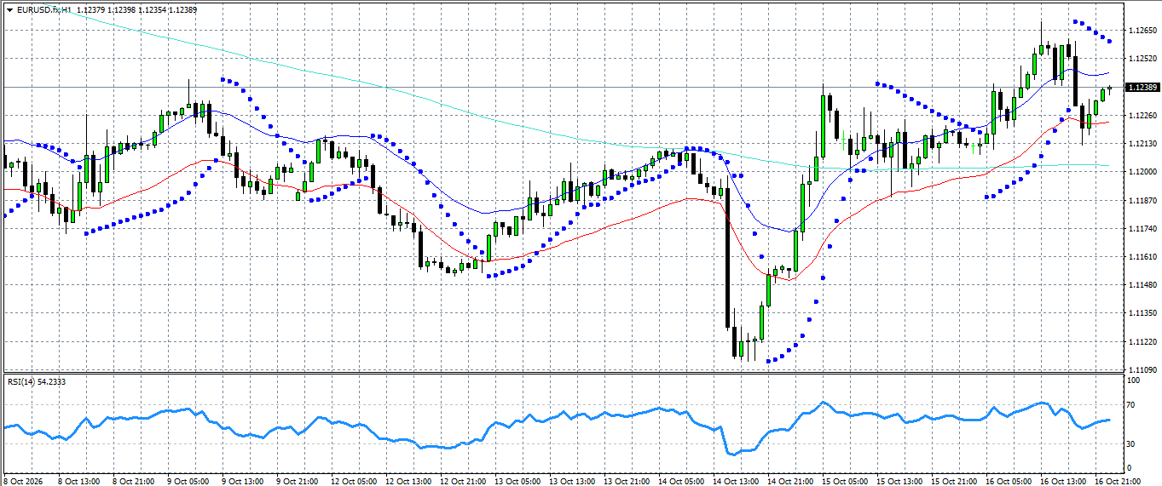Click the 1.11740 price axis label
Viewport: 1162px width, 486px height.
[1142, 229]
